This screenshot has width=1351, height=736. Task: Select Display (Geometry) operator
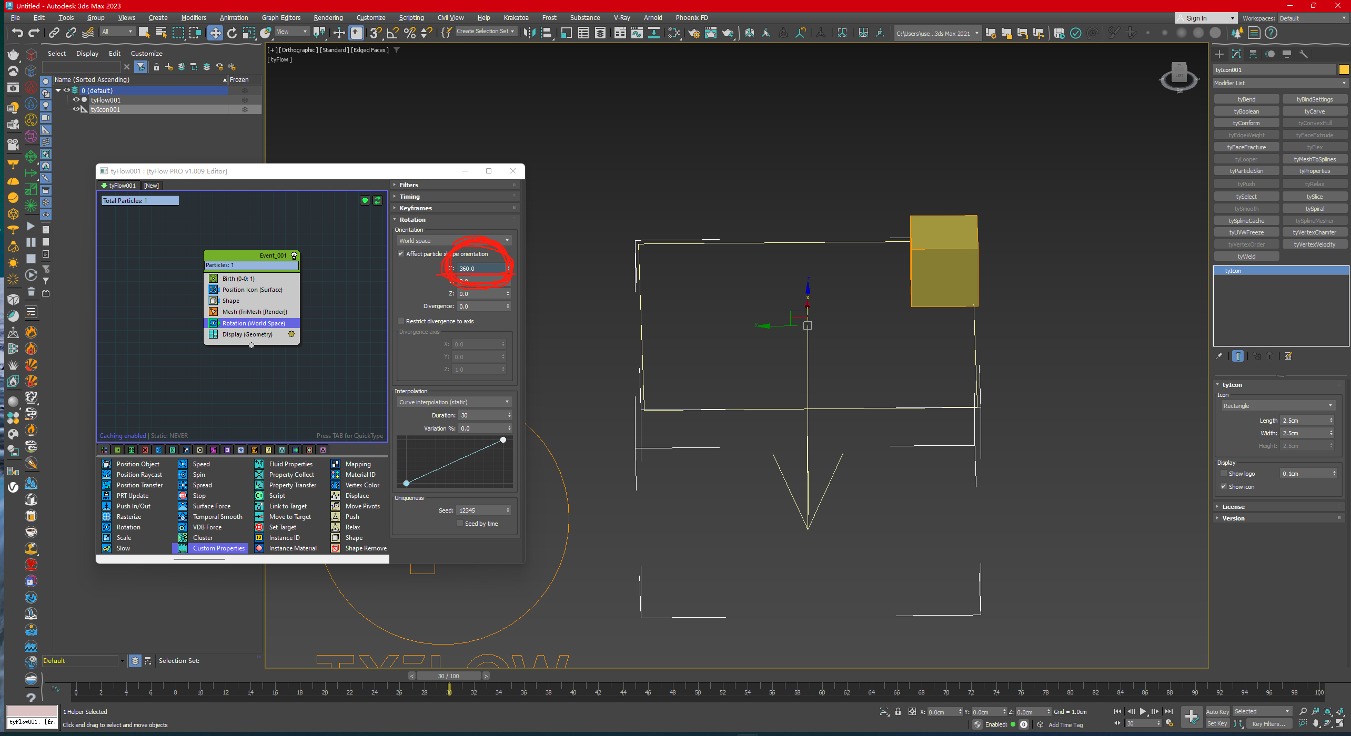point(251,334)
